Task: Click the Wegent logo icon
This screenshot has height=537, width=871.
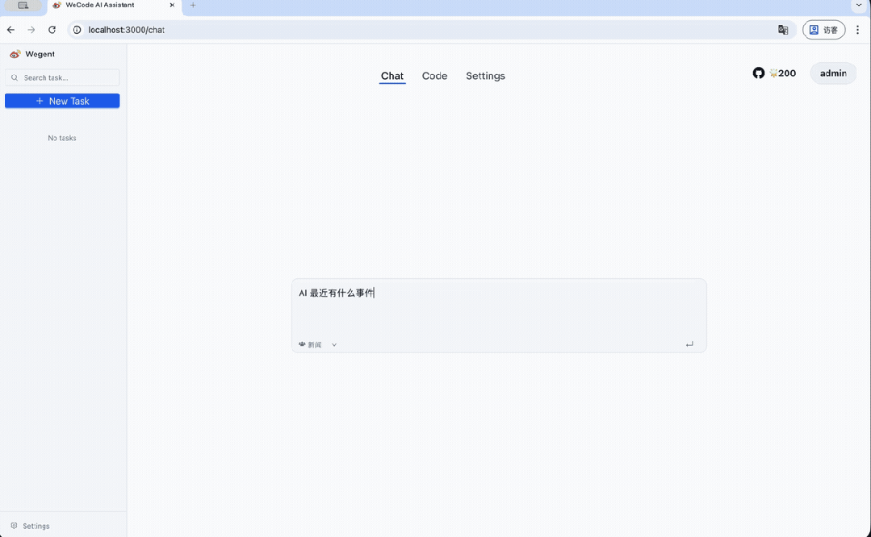Action: [x=15, y=53]
